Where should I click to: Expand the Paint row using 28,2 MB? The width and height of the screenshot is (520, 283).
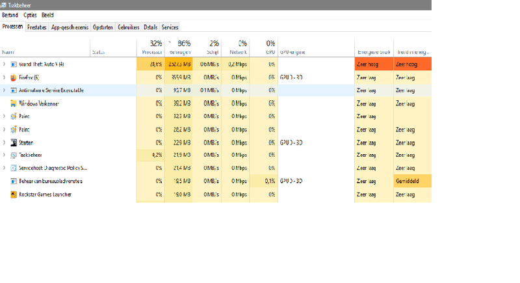4,129
